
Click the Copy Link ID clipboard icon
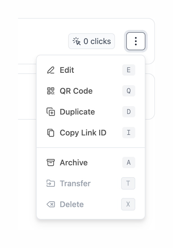click(51, 133)
